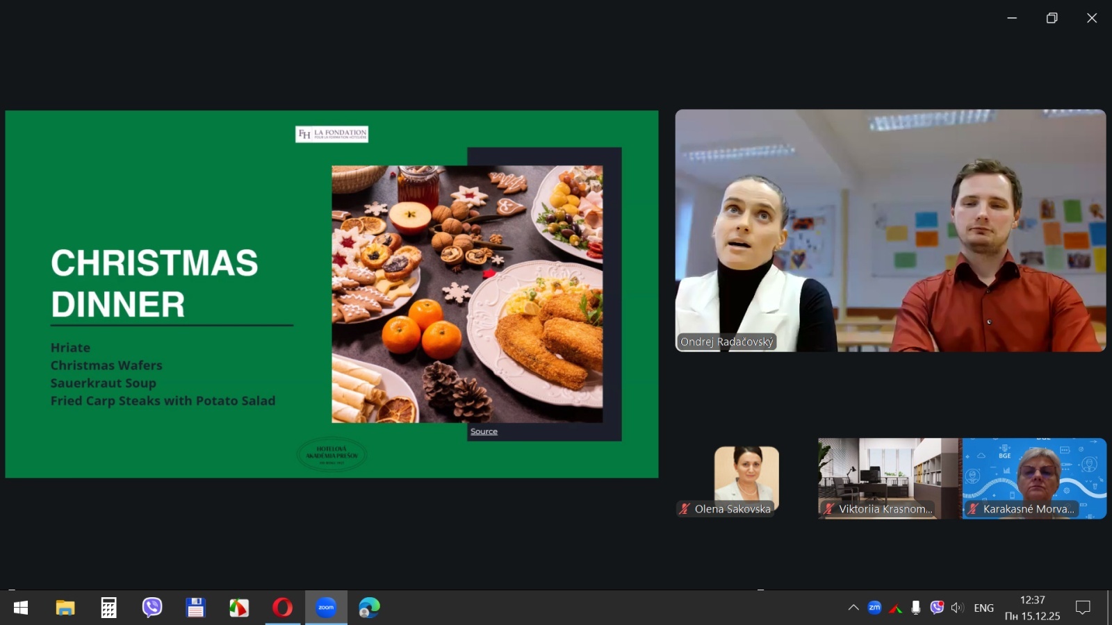The image size is (1112, 625).
Task: Click muted mic icon on Viktoriia Krasnom tile
Action: tap(829, 509)
